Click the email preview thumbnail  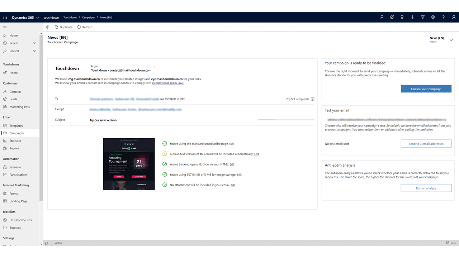[x=129, y=164]
